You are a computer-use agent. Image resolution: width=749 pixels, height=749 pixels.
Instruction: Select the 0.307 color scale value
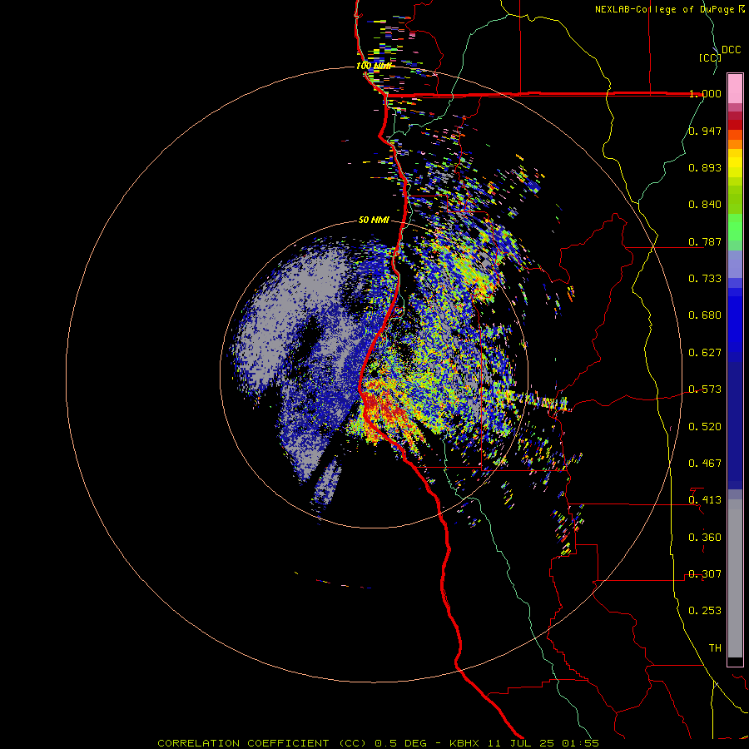705,574
